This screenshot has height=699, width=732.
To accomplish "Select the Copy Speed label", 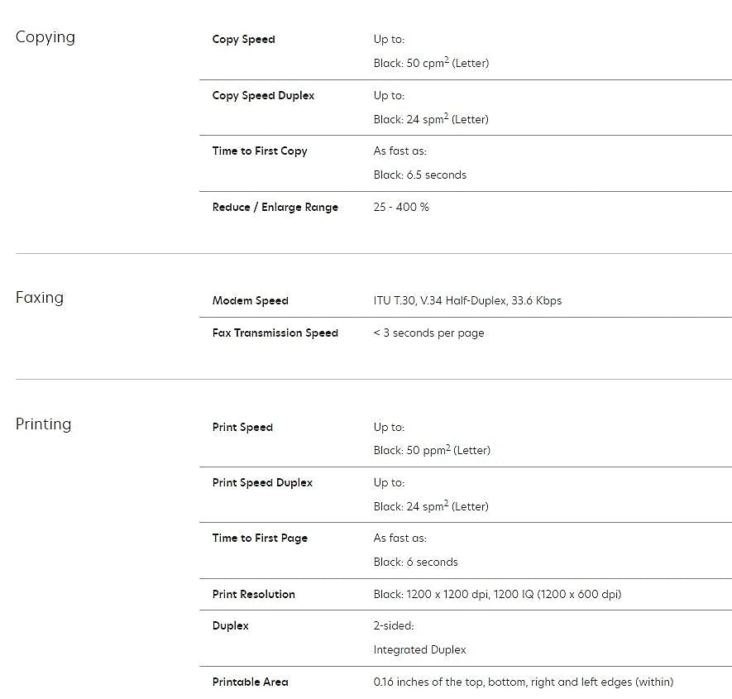I will coord(243,40).
